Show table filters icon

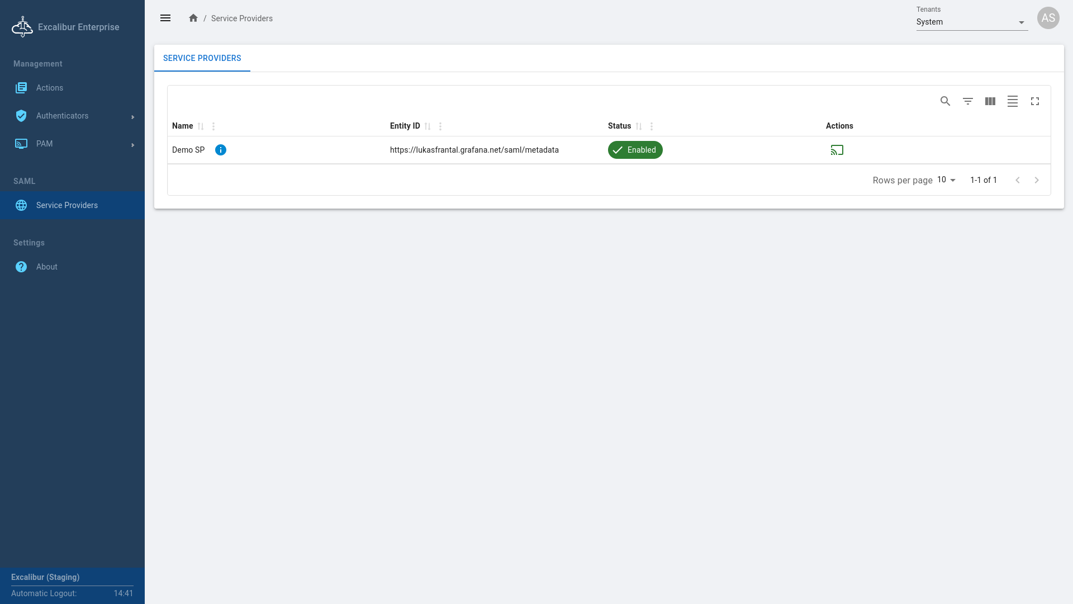pyautogui.click(x=967, y=101)
